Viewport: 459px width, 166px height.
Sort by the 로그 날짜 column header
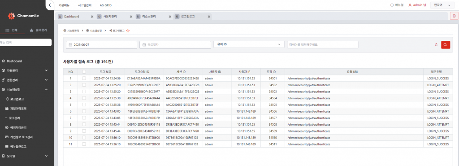click(x=105, y=72)
